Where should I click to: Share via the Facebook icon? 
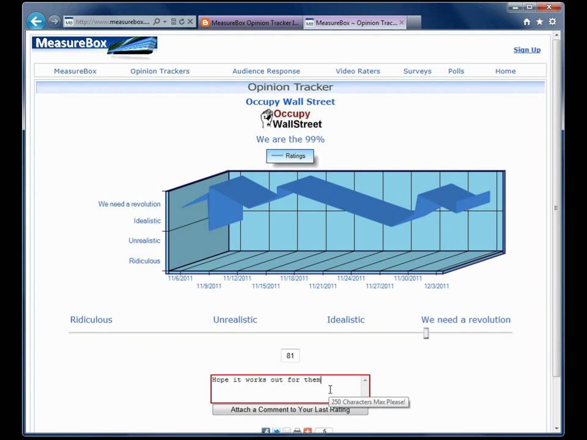(x=266, y=431)
